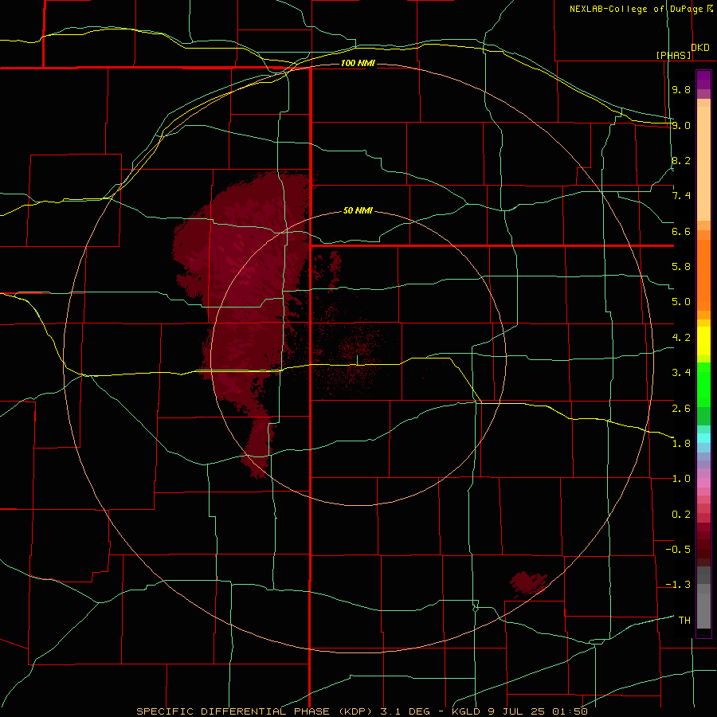Select the purple band atop the color scale
Image resolution: width=717 pixels, height=717 pixels.
[x=703, y=80]
